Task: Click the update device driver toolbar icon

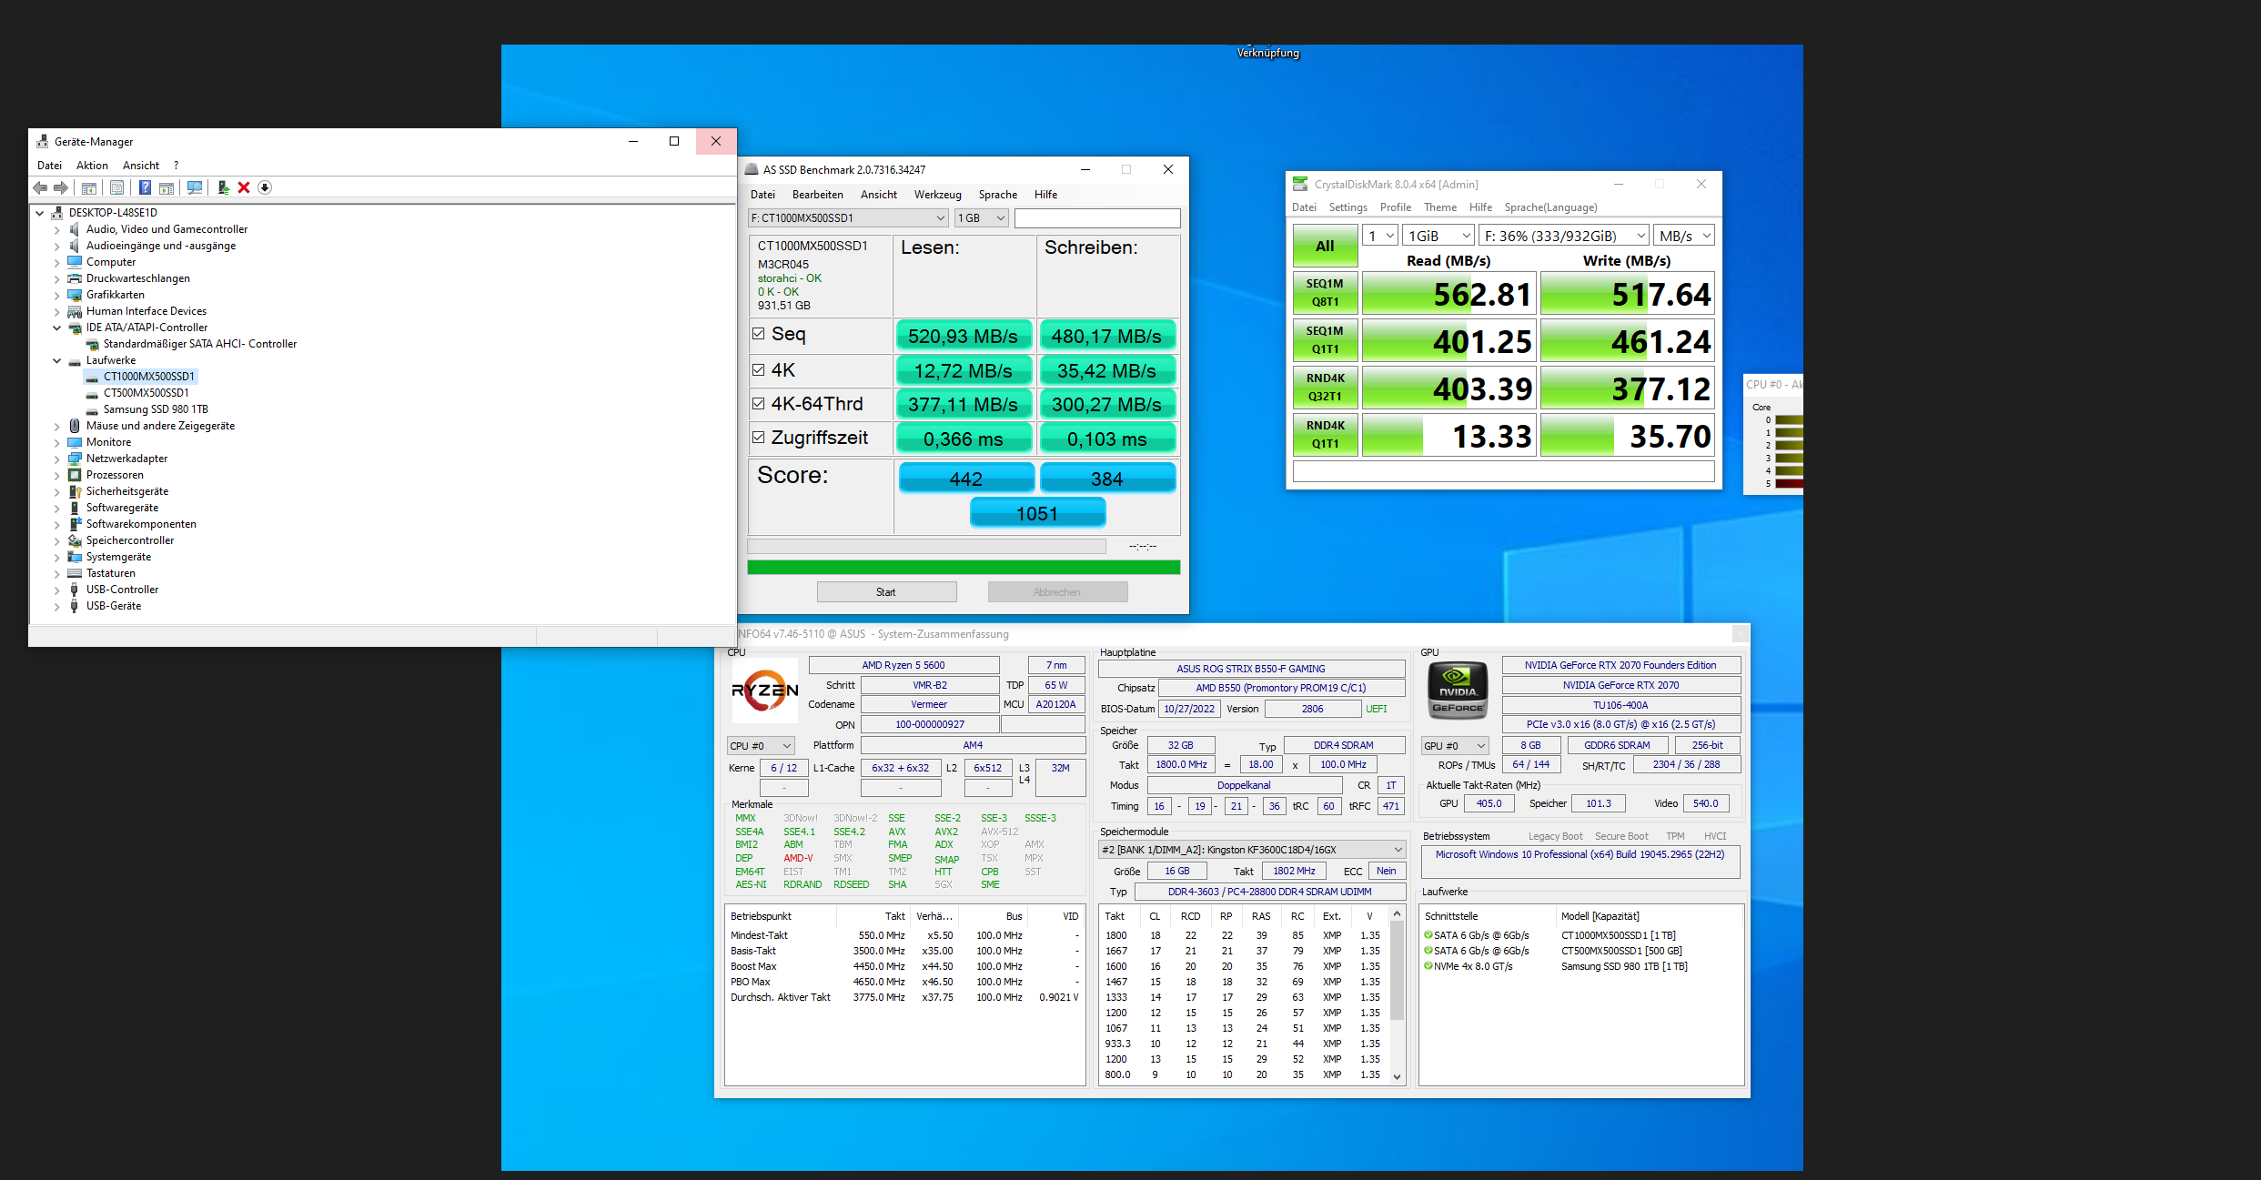Action: click(223, 187)
